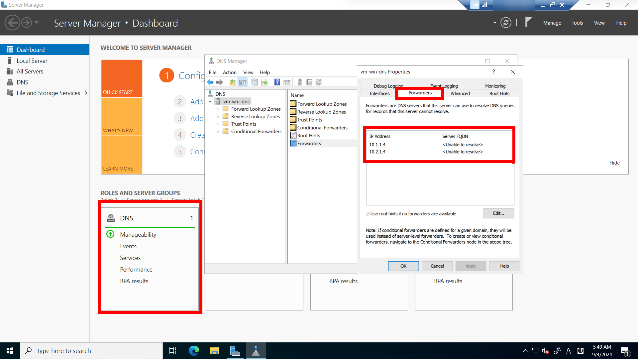Image resolution: width=638 pixels, height=359 pixels.
Task: Toggle the Show/Hide Action Pane icon
Action: (x=287, y=82)
